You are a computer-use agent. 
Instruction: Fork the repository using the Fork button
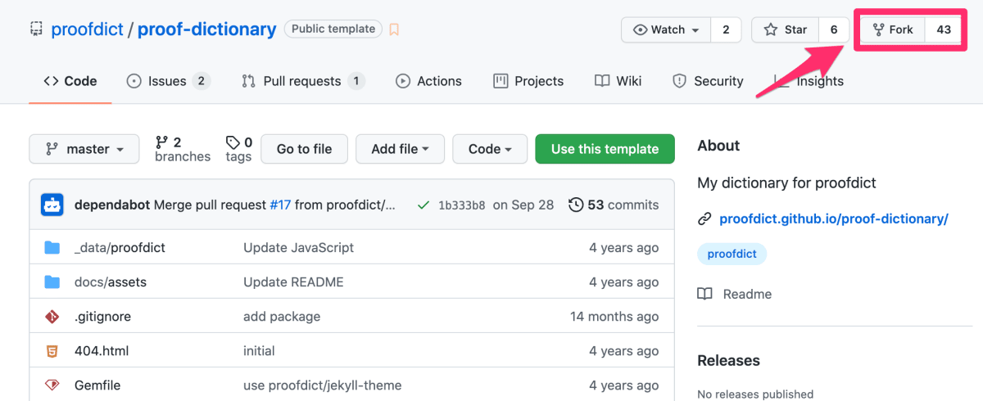893,29
